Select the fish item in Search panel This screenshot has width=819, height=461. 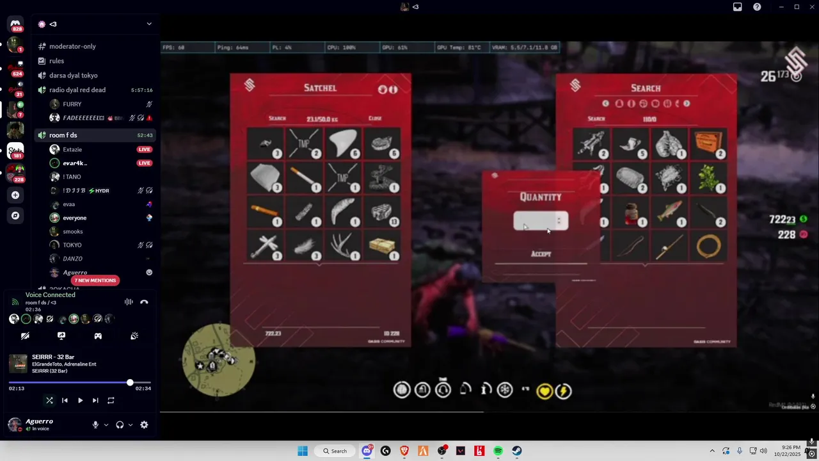point(669,212)
